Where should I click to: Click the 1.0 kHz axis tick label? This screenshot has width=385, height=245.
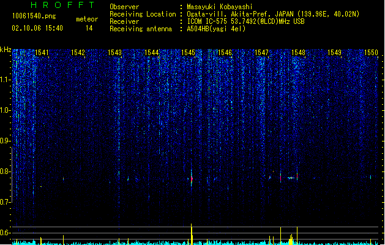click(6, 110)
